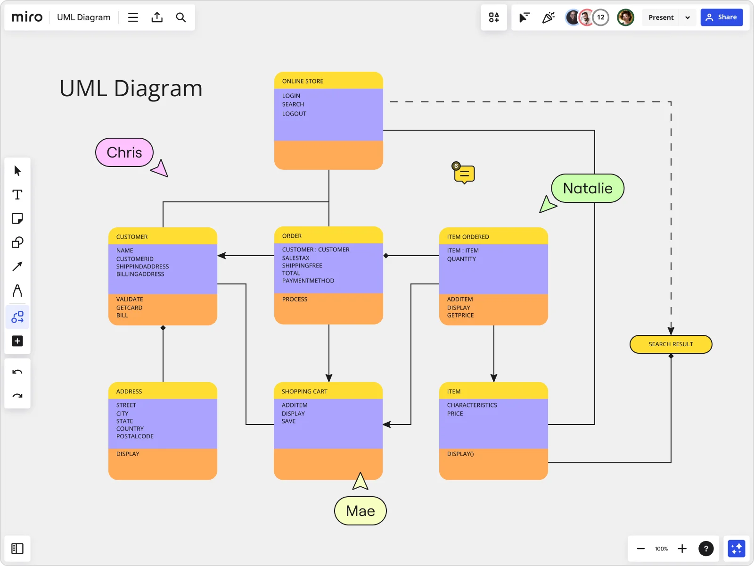Open the apps and integrations panel
The width and height of the screenshot is (754, 566).
tap(494, 17)
